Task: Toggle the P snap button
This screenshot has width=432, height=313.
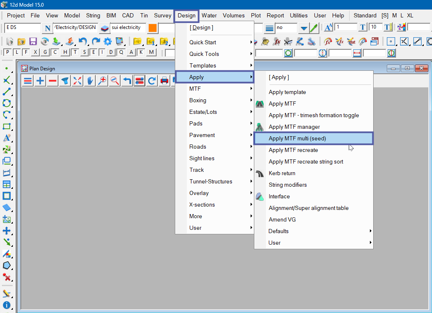Action: point(8,52)
